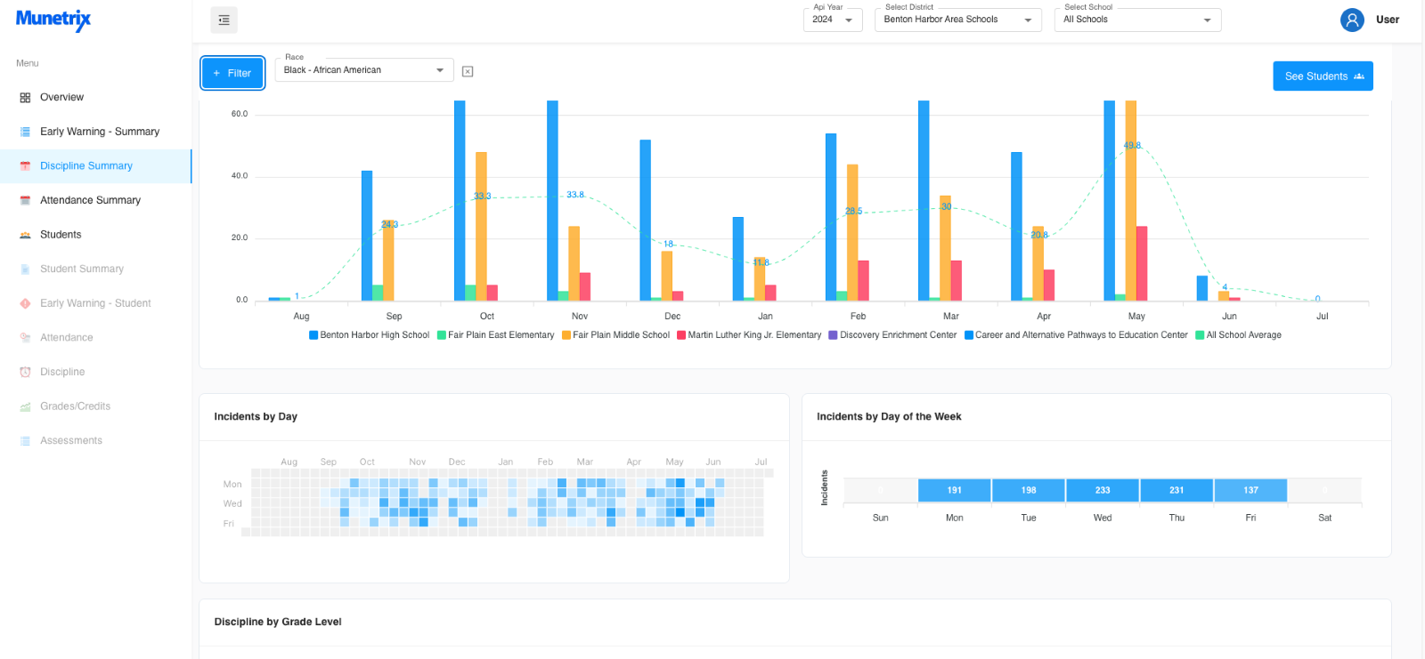Screen dimensions: 1425x659
Task: Click the Discipline clock icon
Action: click(25, 373)
